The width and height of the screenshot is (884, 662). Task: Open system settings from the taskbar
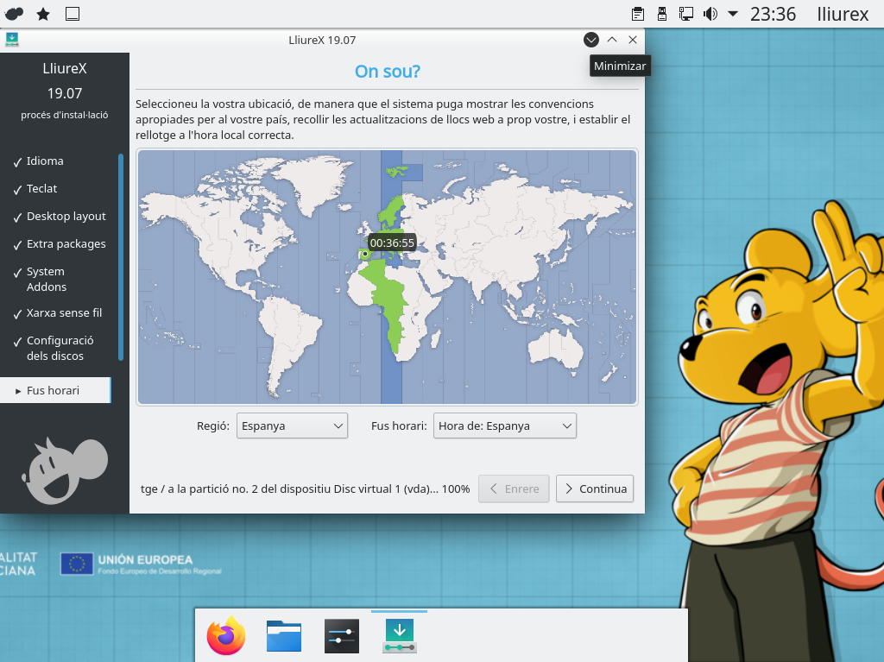tap(342, 636)
